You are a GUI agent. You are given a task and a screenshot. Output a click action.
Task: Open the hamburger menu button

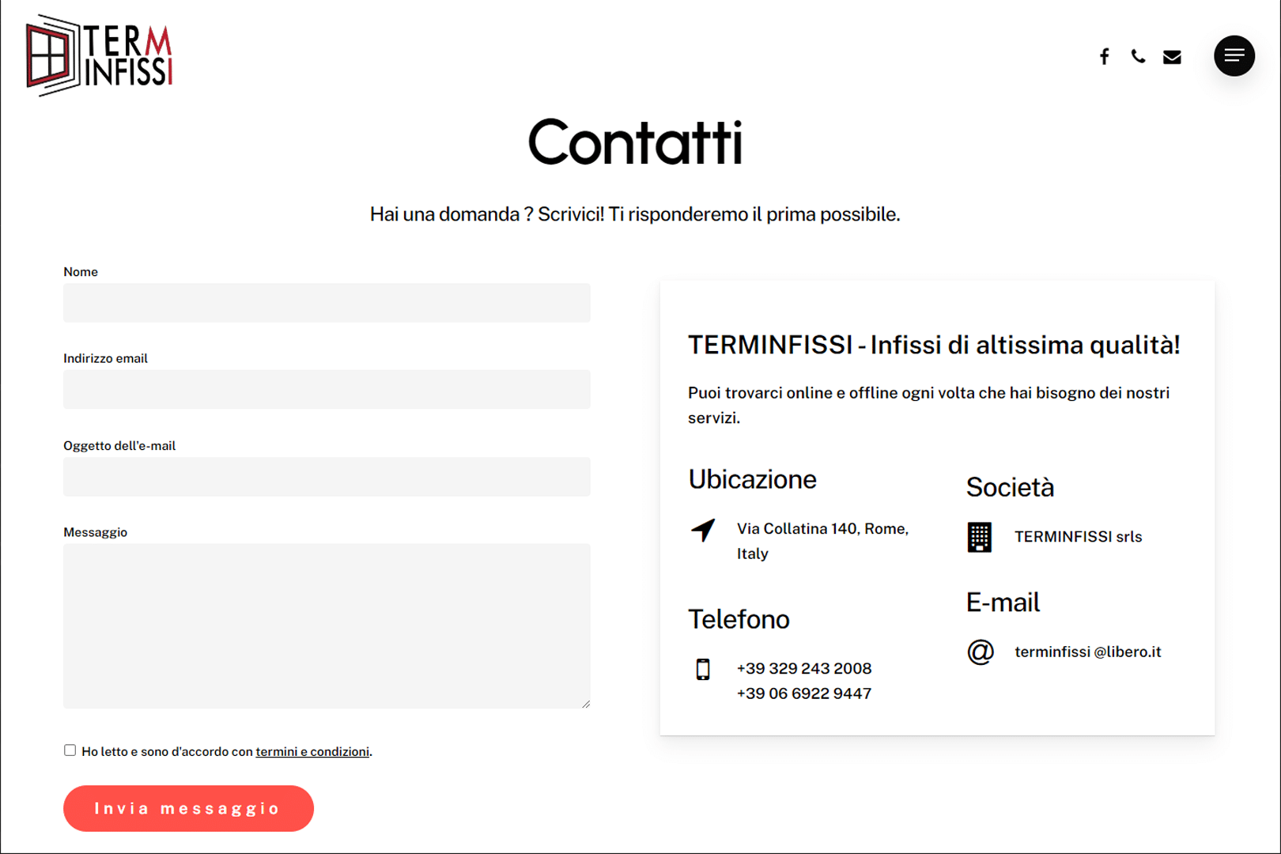click(1234, 56)
